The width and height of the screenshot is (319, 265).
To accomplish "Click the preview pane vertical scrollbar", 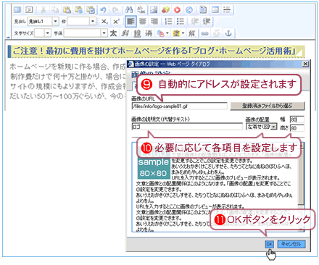I will coord(301,187).
